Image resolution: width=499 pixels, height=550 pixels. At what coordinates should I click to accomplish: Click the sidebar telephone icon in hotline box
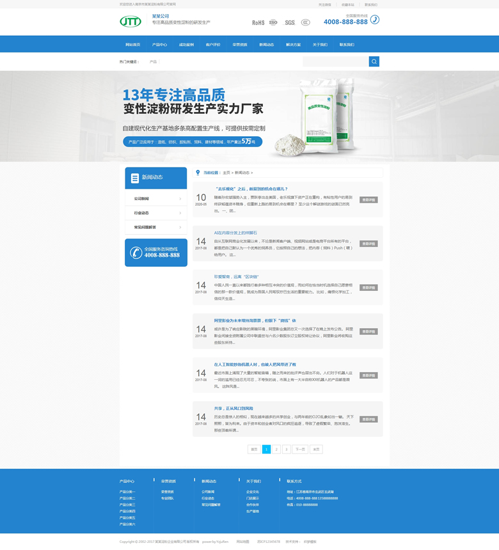134,252
